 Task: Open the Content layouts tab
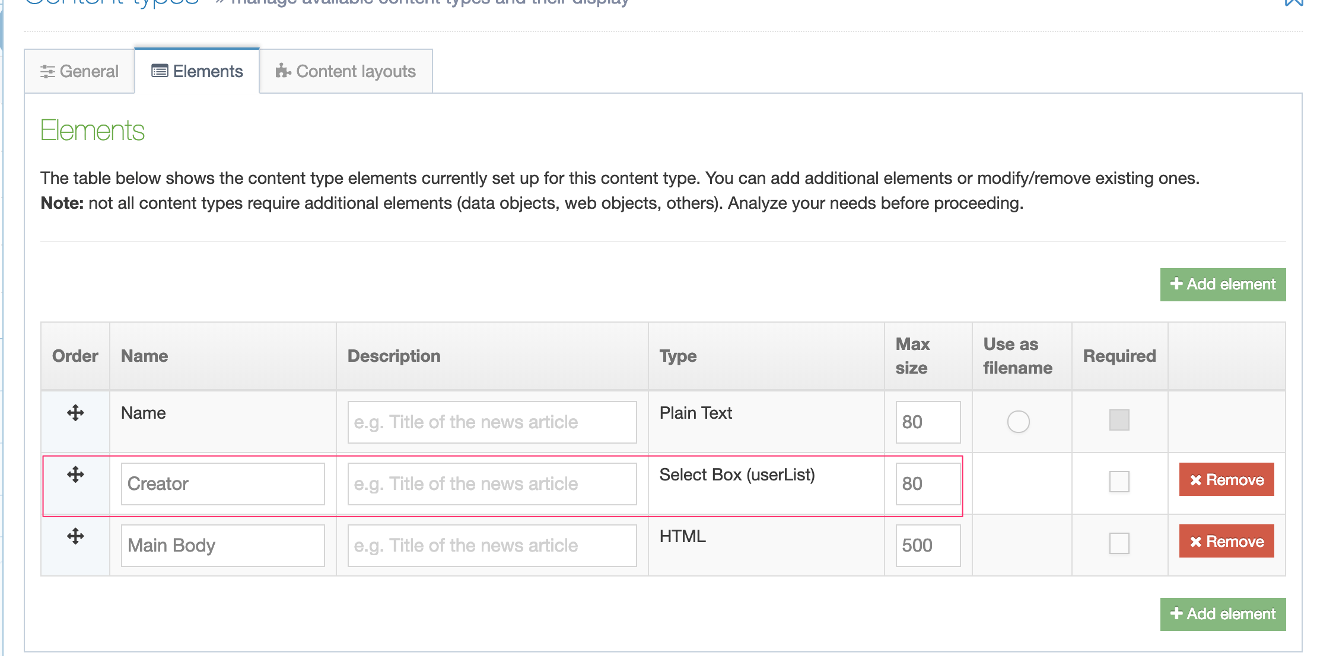[x=346, y=71]
